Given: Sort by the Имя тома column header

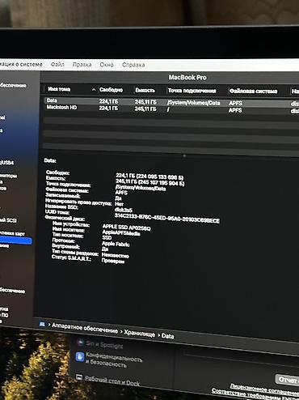Looking at the screenshot, I should coord(59,89).
